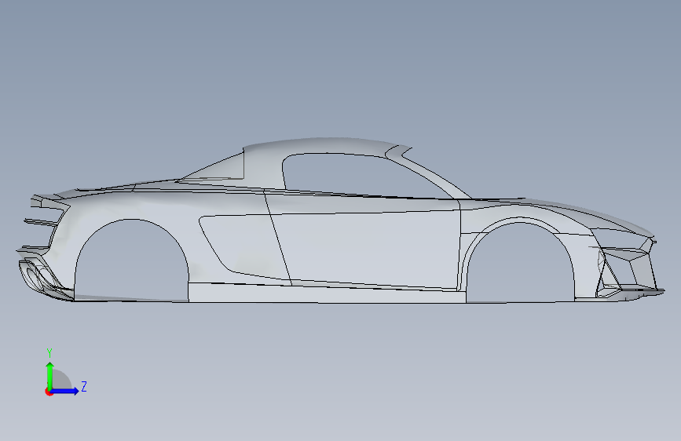Image resolution: width=681 pixels, height=441 pixels.
Task: Select the car roof surface
Action: point(326,146)
